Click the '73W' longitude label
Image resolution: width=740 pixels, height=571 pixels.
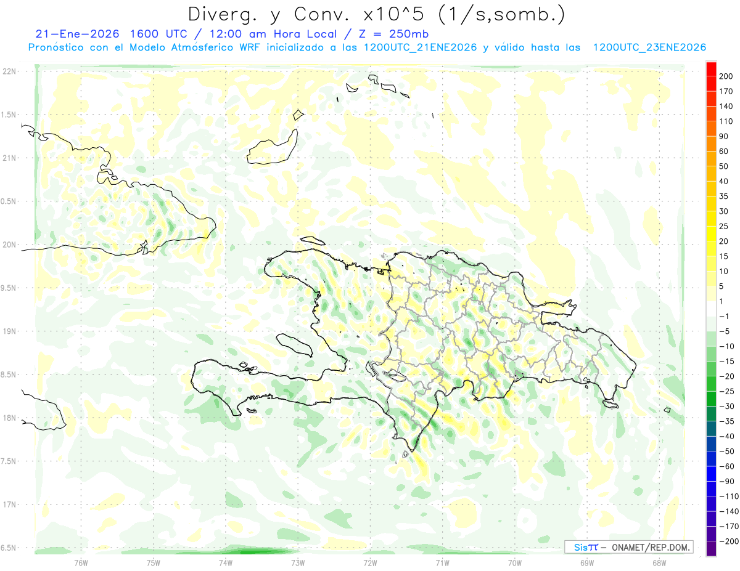[298, 563]
